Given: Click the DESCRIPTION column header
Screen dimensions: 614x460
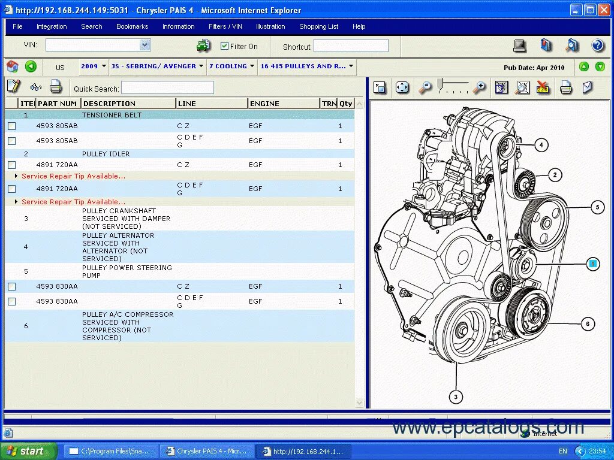Looking at the screenshot, I should pos(128,103).
